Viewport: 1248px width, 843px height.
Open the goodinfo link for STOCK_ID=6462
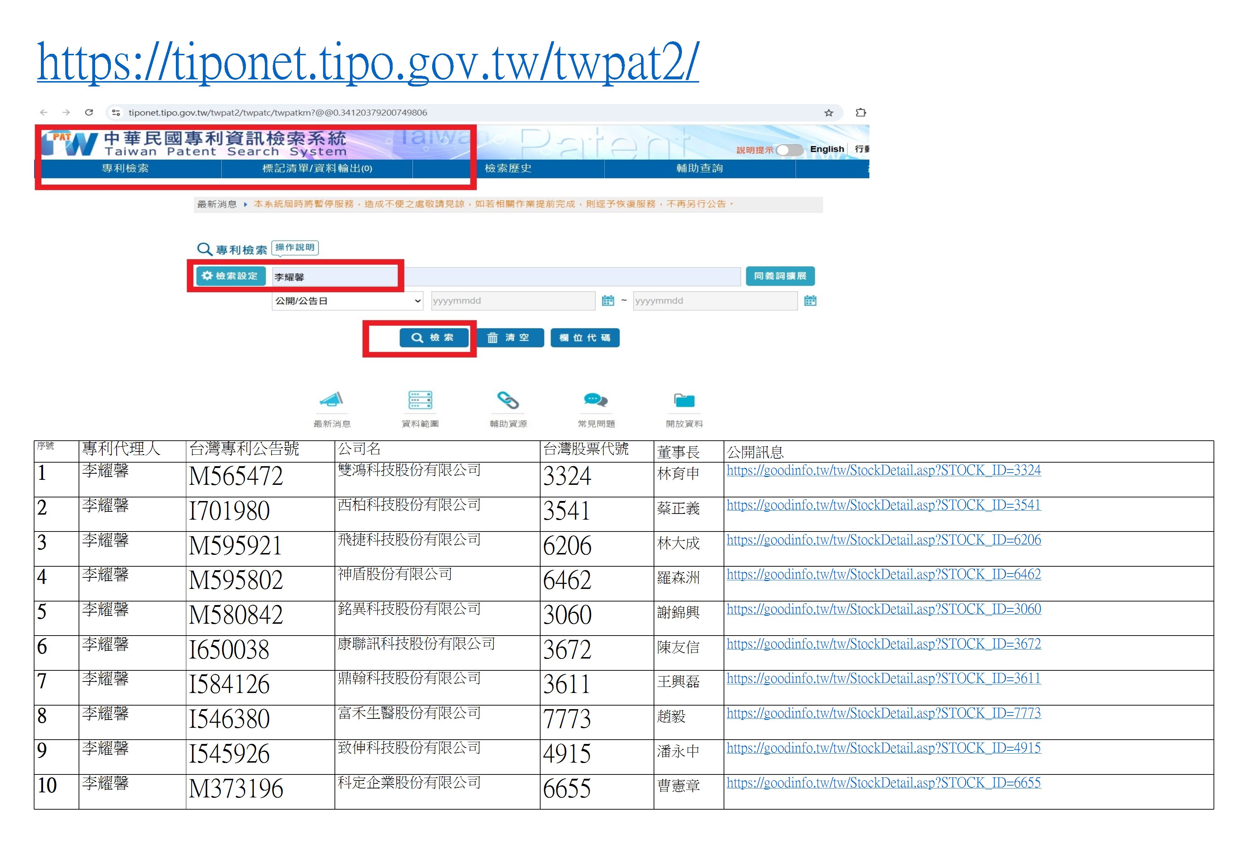(x=883, y=575)
